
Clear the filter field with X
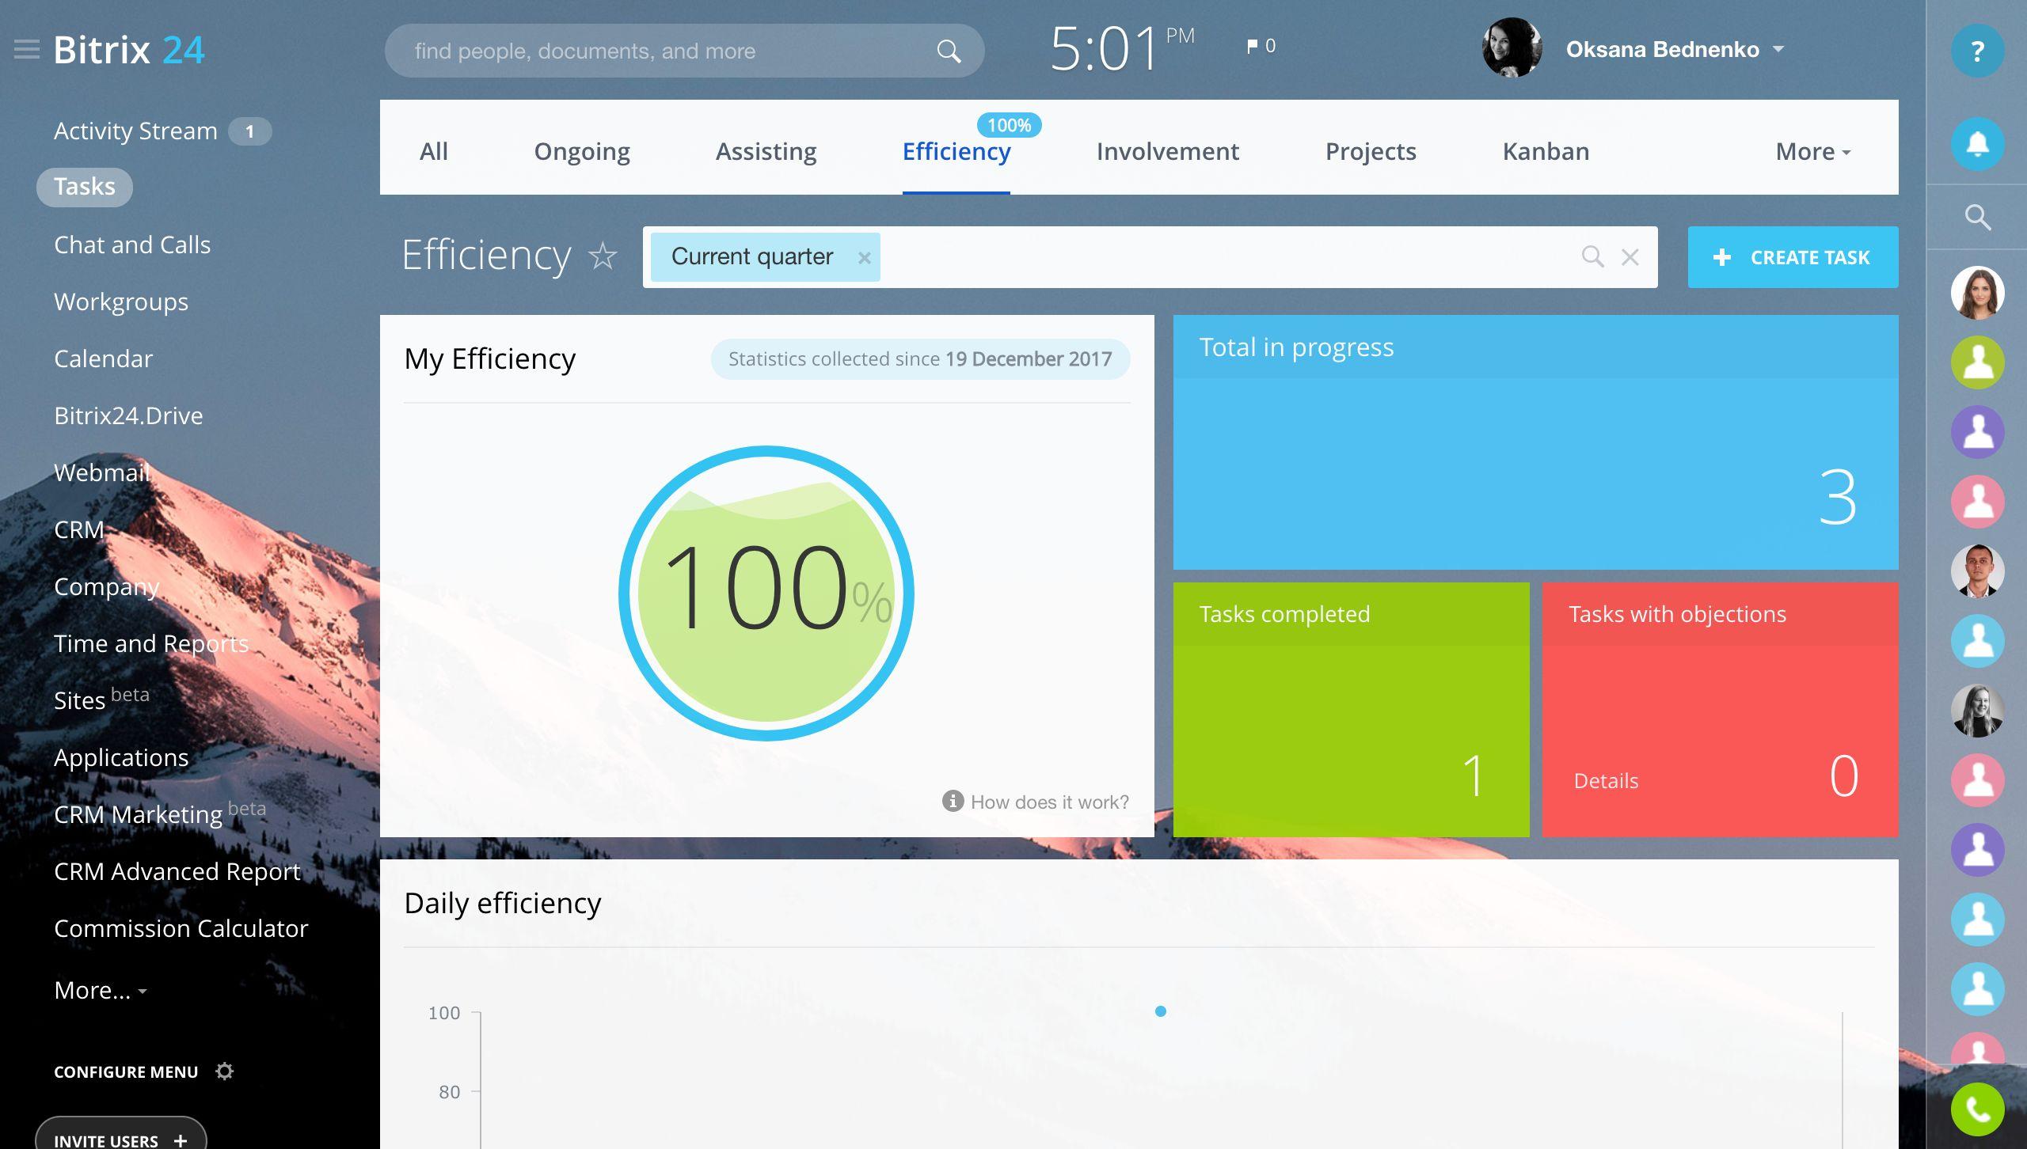click(1630, 257)
